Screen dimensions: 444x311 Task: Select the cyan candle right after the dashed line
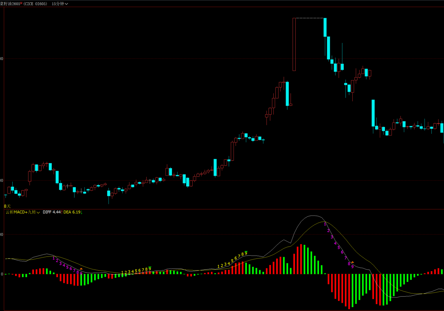[x=325, y=27]
